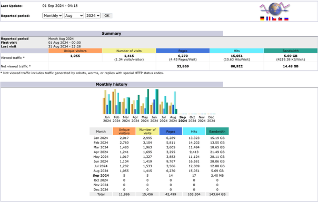318x202 pixels.
Task: Click the Monthly history section title
Action: point(111,84)
